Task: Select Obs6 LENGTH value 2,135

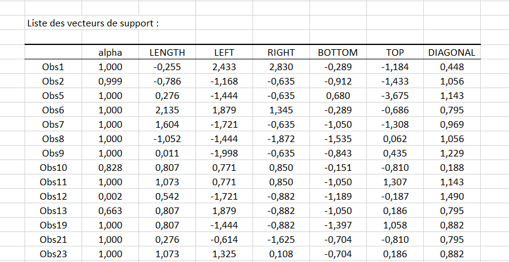Action: point(167,110)
